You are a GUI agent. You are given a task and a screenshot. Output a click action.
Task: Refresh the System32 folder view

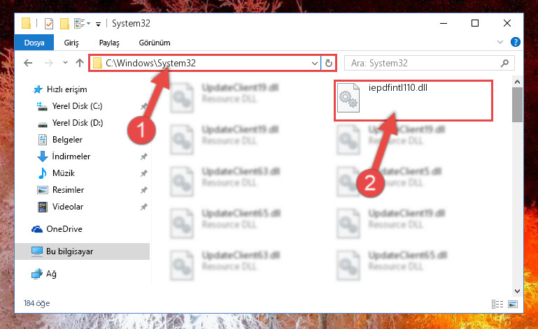328,63
